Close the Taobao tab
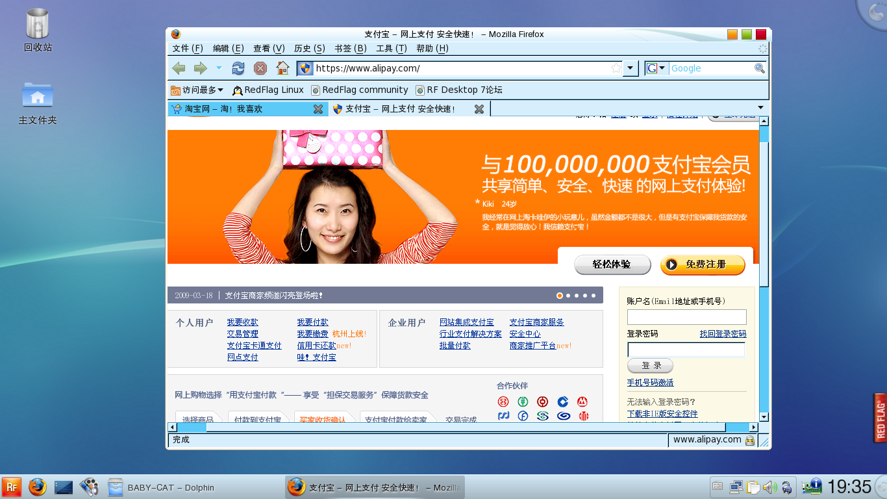This screenshot has width=887, height=499. 318,109
